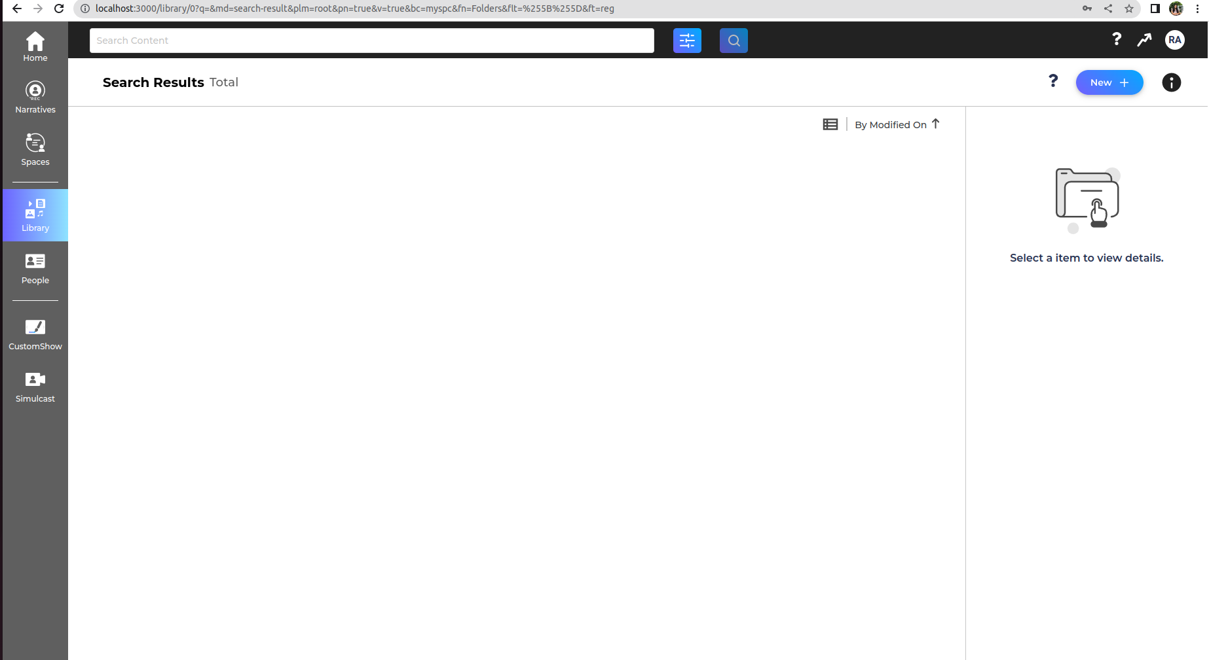Launch CustomShow from the sidebar
Screen dimensions: 1209x660
coord(35,334)
